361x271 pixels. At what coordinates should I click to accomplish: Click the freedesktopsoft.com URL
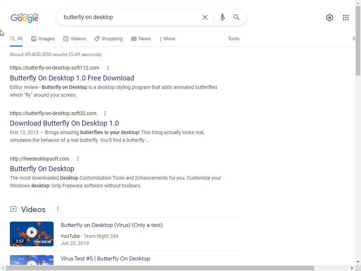39,159
